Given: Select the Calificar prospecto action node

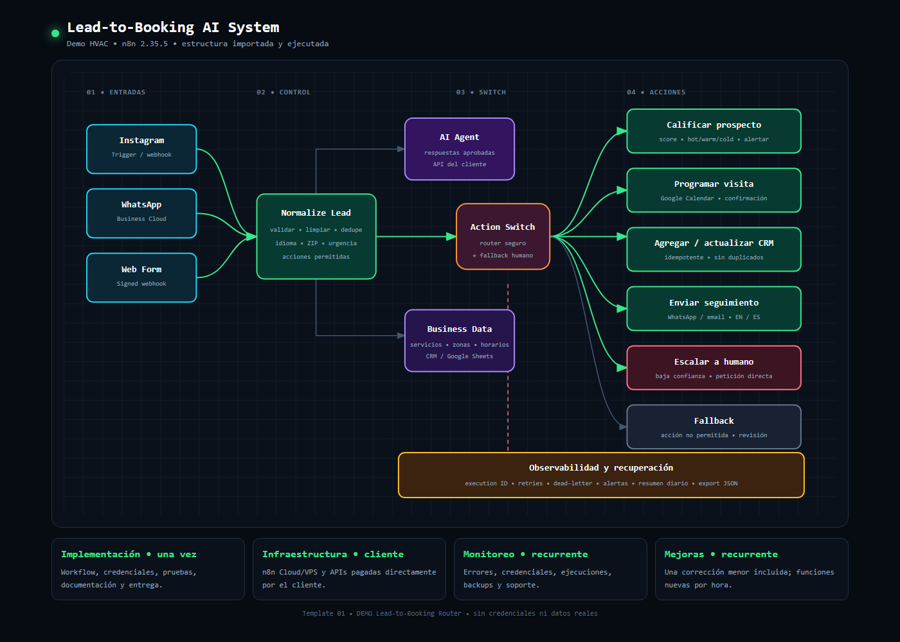Looking at the screenshot, I should click(714, 131).
